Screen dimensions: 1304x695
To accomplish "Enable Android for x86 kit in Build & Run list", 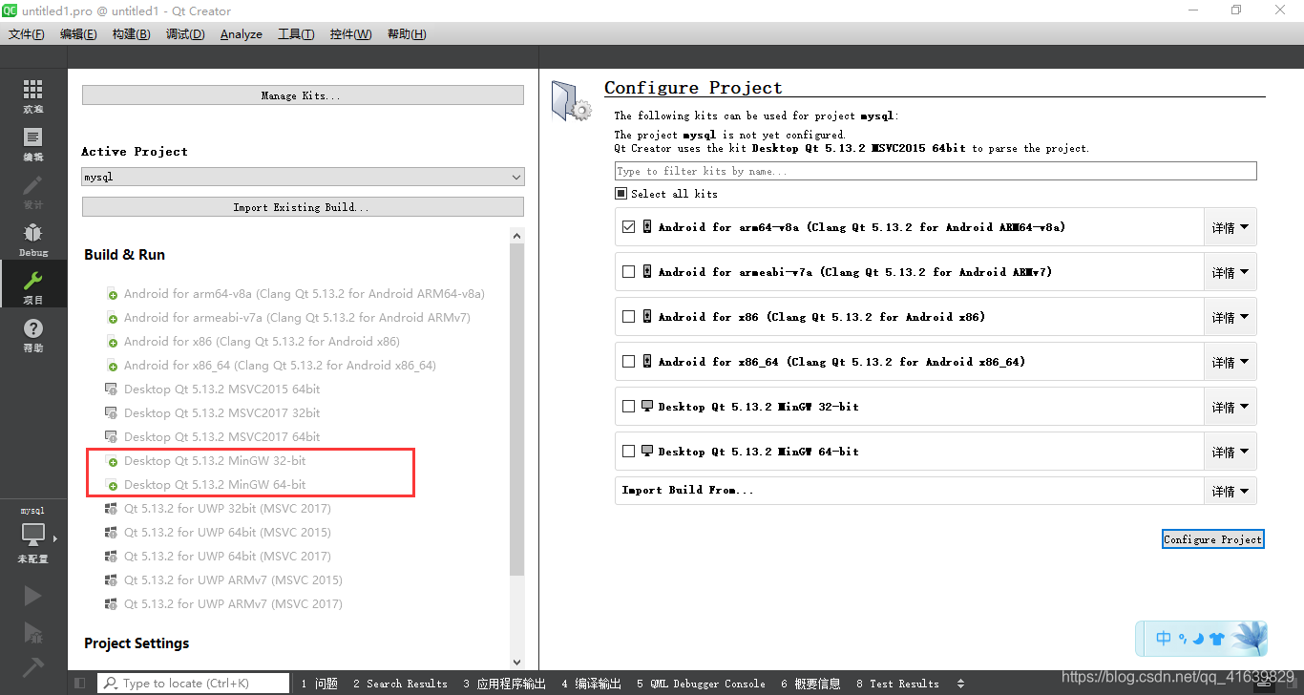I will coord(252,342).
